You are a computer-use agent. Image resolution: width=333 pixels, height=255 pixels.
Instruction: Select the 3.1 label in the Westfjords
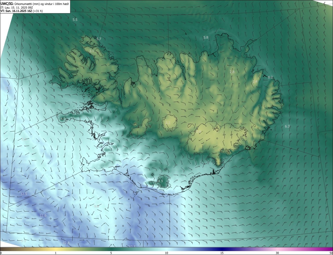92,51
